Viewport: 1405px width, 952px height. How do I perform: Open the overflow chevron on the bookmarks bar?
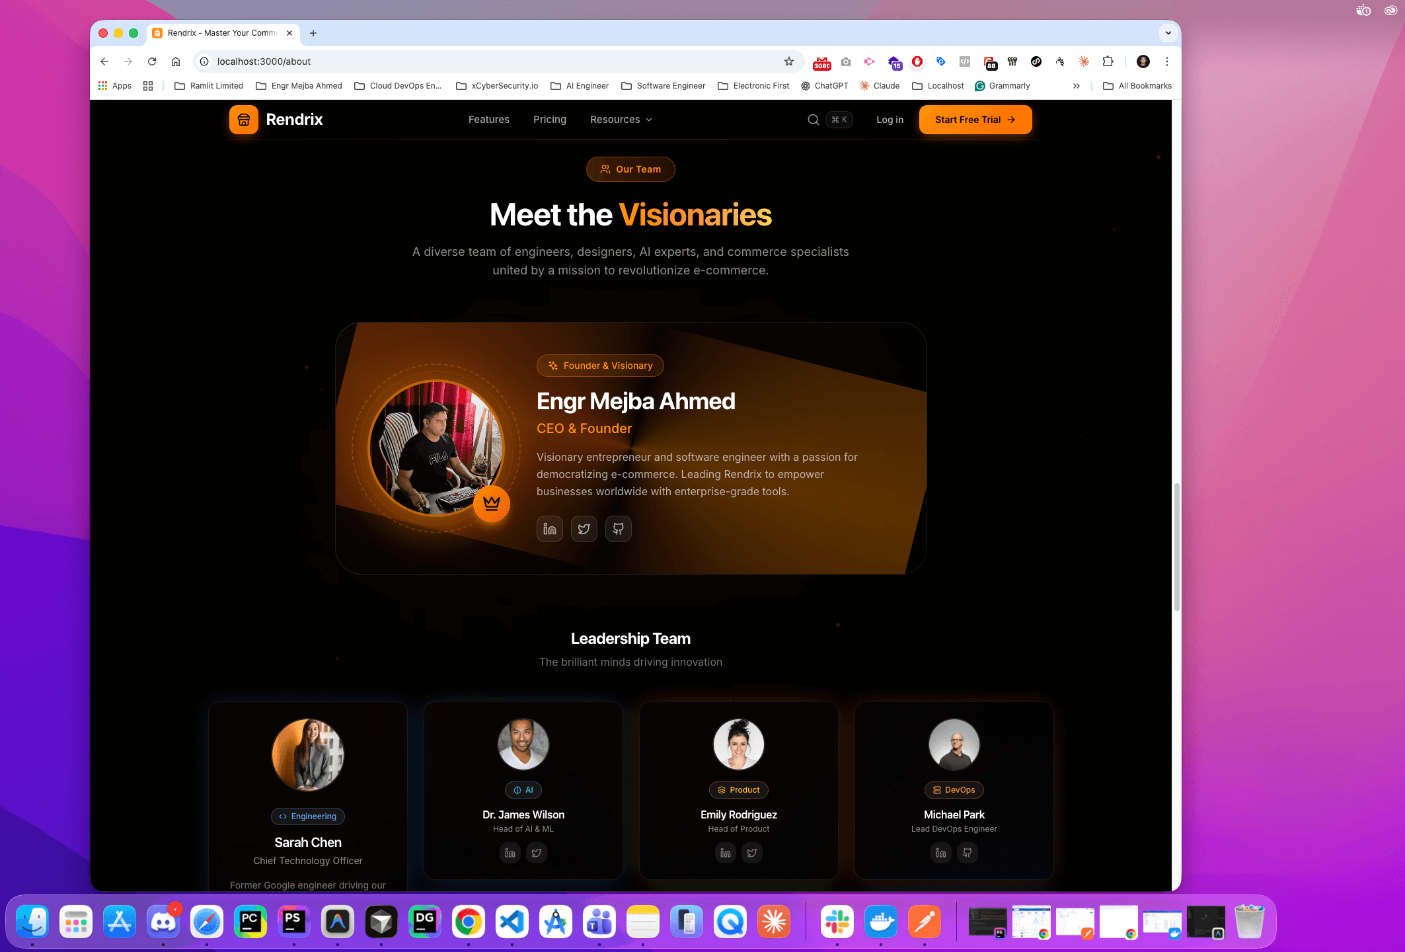point(1077,86)
